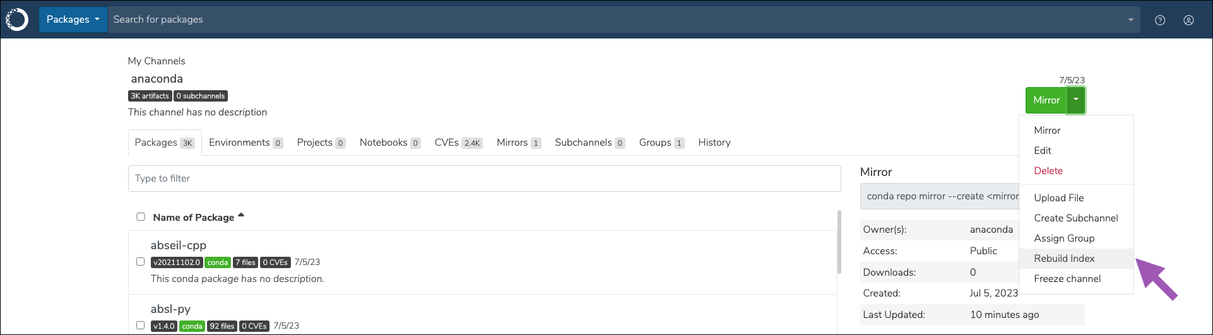Switch to the Subchannels tab
This screenshot has height=335, width=1213.
(x=589, y=143)
